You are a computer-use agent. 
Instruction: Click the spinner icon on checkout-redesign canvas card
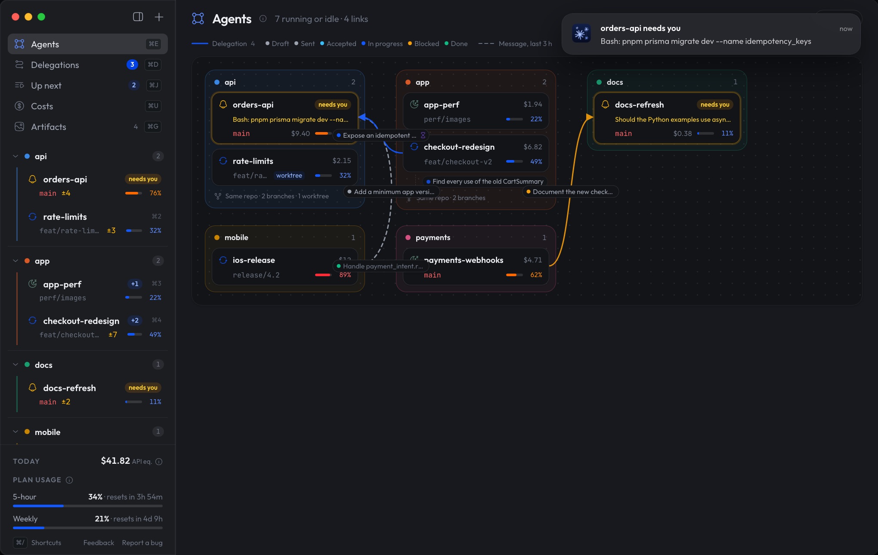[x=414, y=147]
